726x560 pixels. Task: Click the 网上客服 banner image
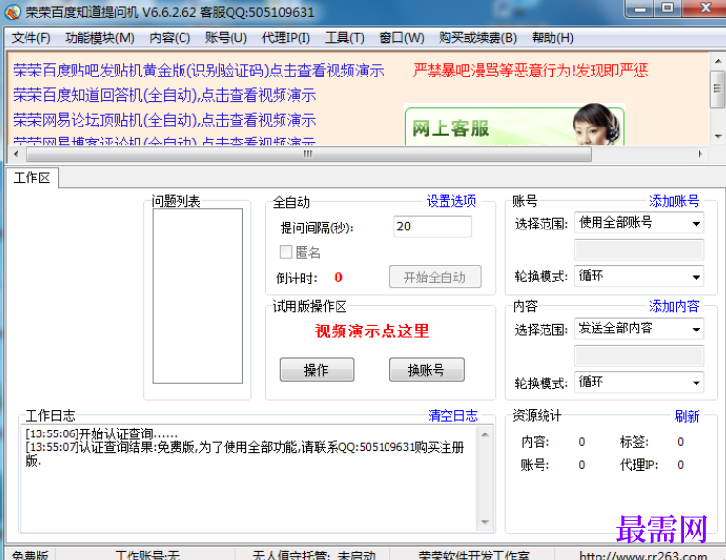(x=514, y=125)
